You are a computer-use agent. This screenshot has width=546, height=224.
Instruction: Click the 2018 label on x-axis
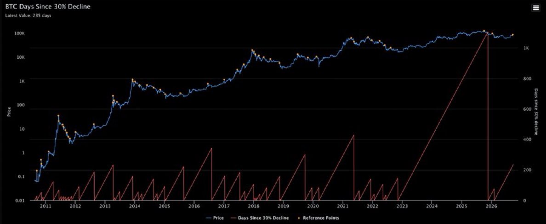[254, 206]
